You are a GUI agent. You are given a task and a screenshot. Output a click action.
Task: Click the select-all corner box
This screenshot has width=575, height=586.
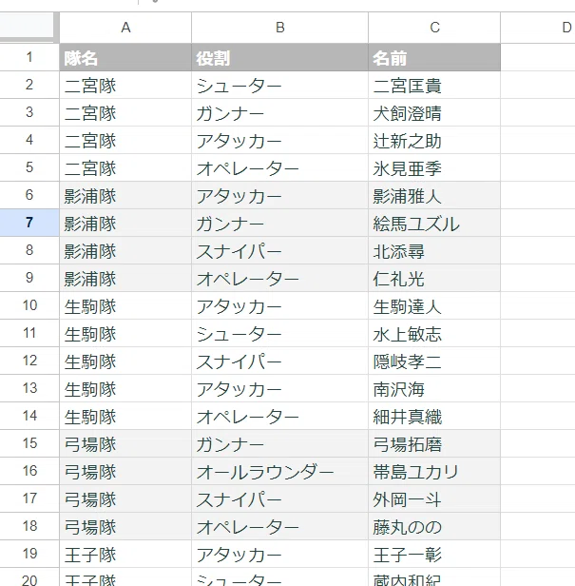pyautogui.click(x=27, y=27)
